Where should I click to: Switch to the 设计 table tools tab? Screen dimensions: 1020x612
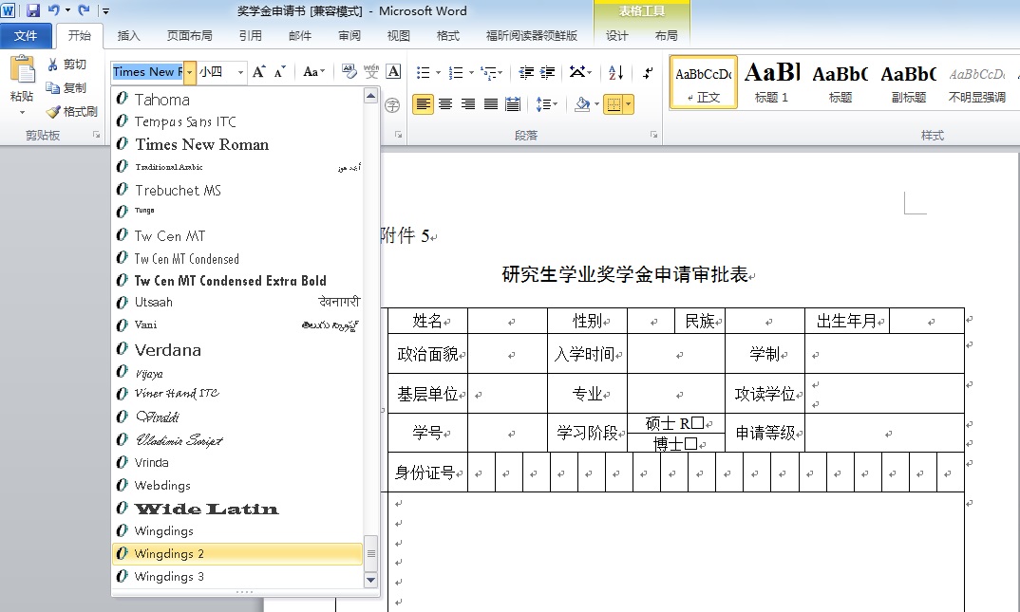click(616, 36)
